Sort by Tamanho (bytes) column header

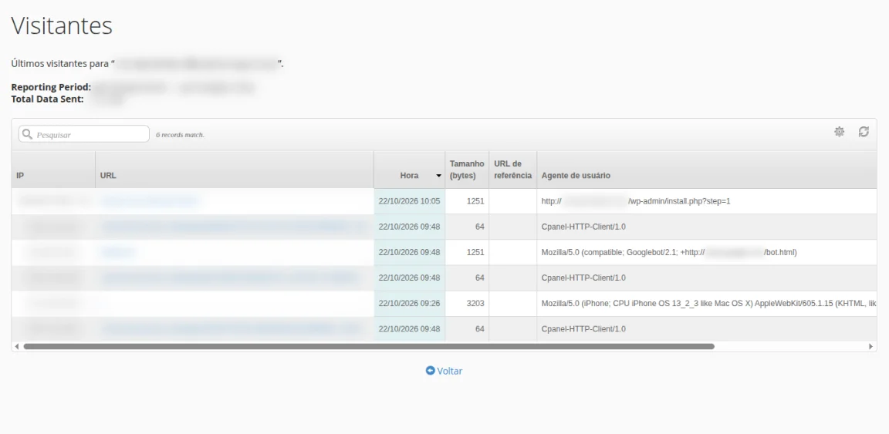click(x=467, y=170)
